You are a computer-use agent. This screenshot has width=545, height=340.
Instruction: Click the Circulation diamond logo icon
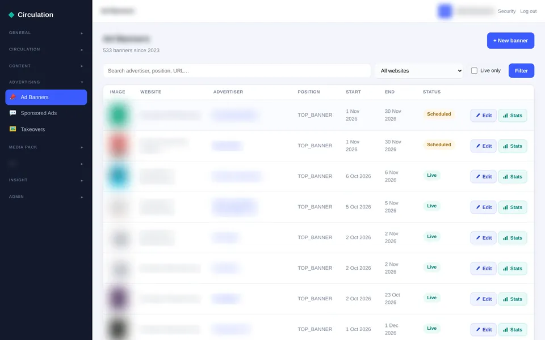[x=11, y=15]
